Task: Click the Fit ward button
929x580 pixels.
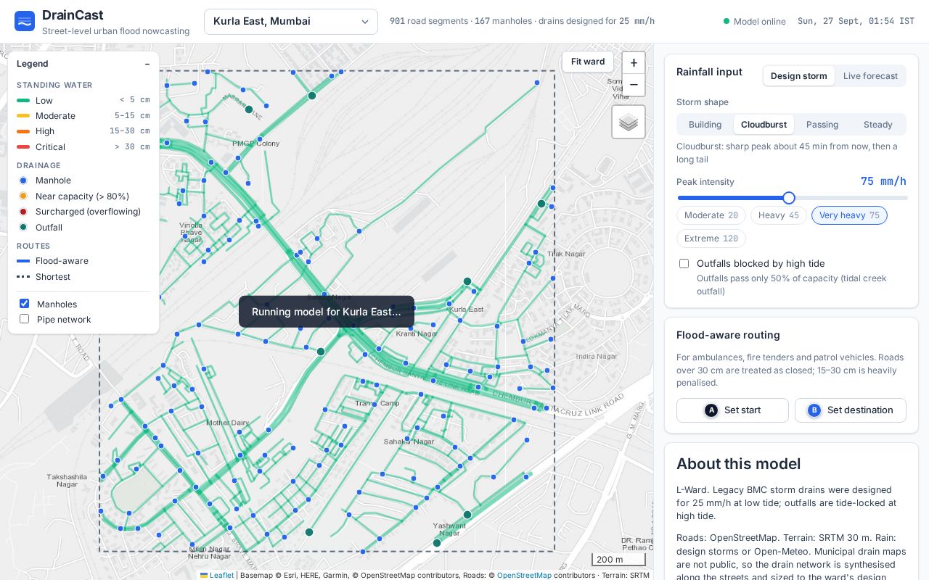Action: coord(588,62)
